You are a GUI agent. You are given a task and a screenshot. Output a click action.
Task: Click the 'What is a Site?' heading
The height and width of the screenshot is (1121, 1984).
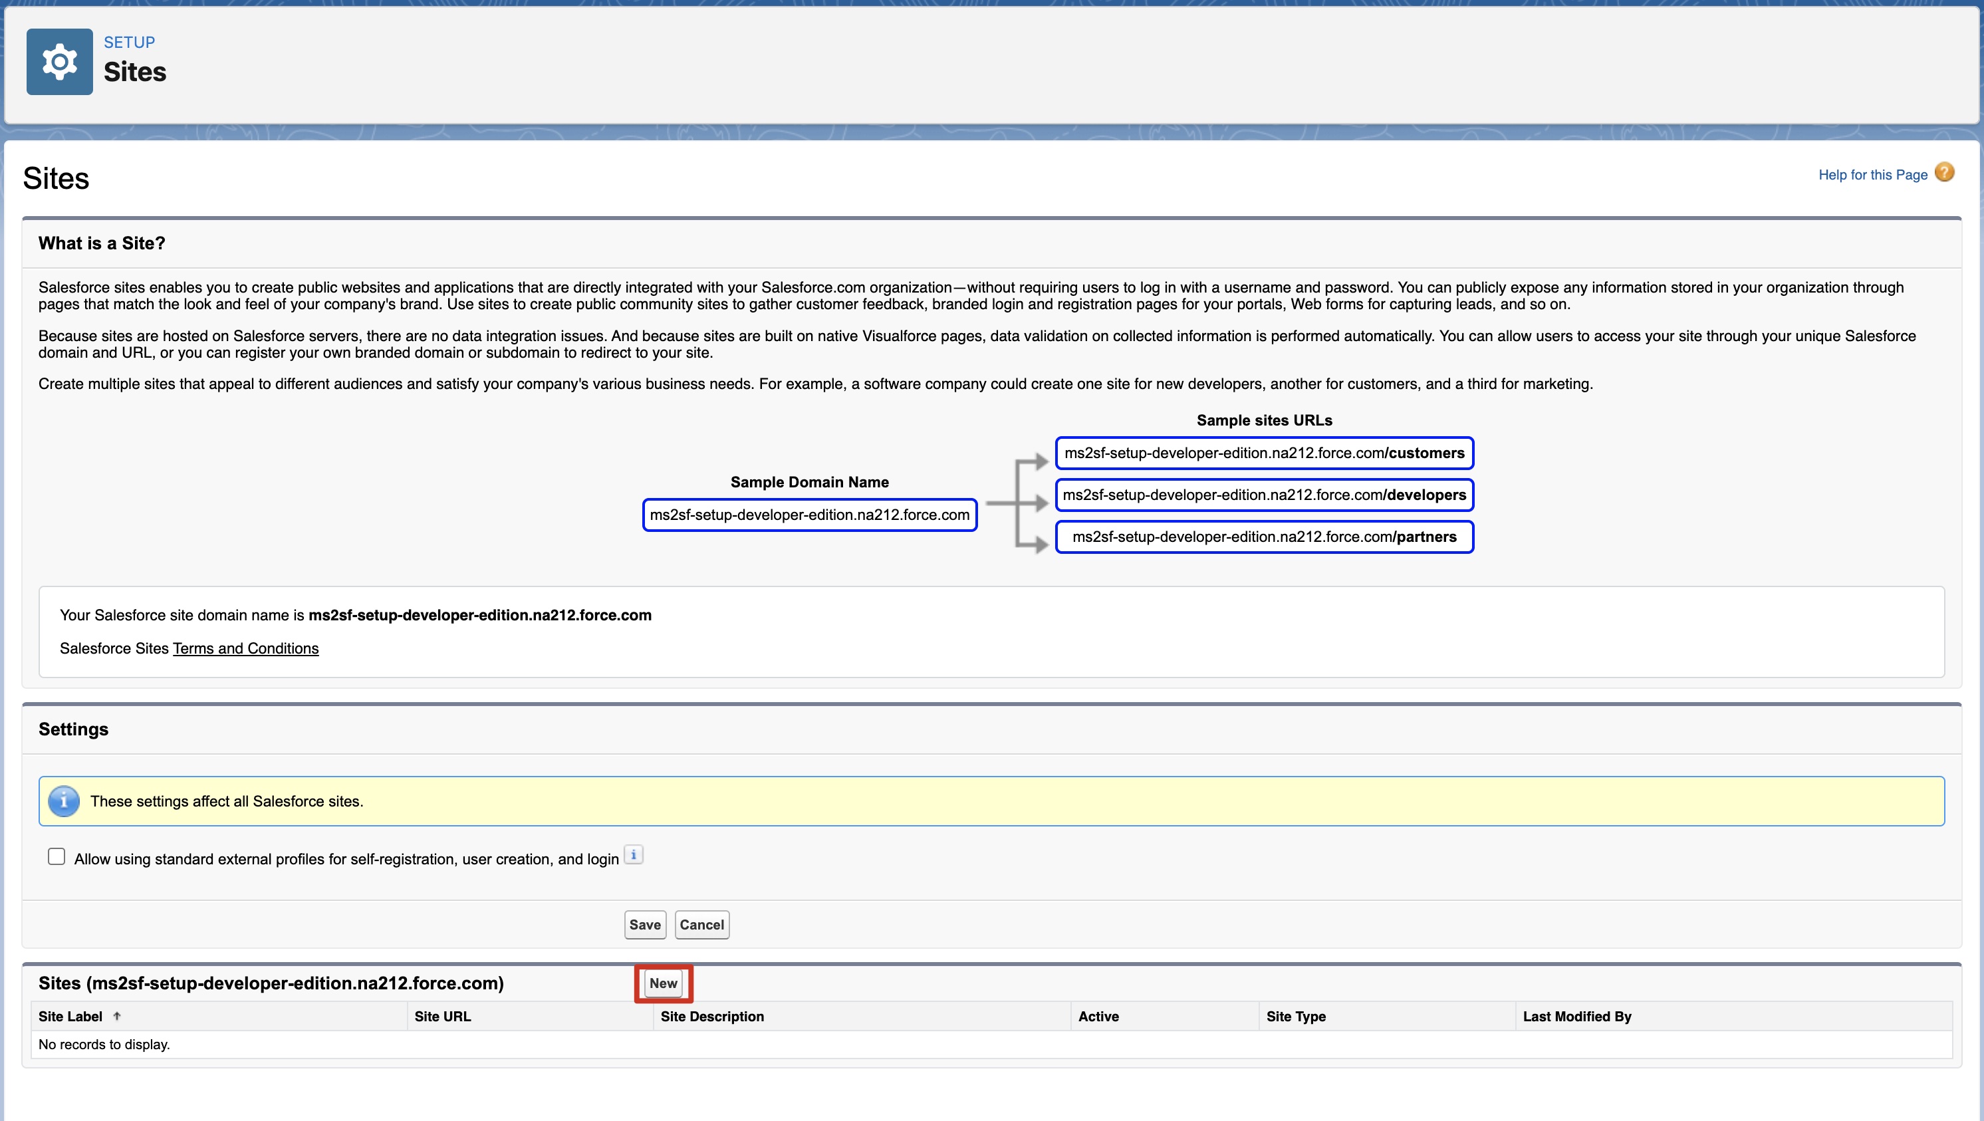(102, 243)
